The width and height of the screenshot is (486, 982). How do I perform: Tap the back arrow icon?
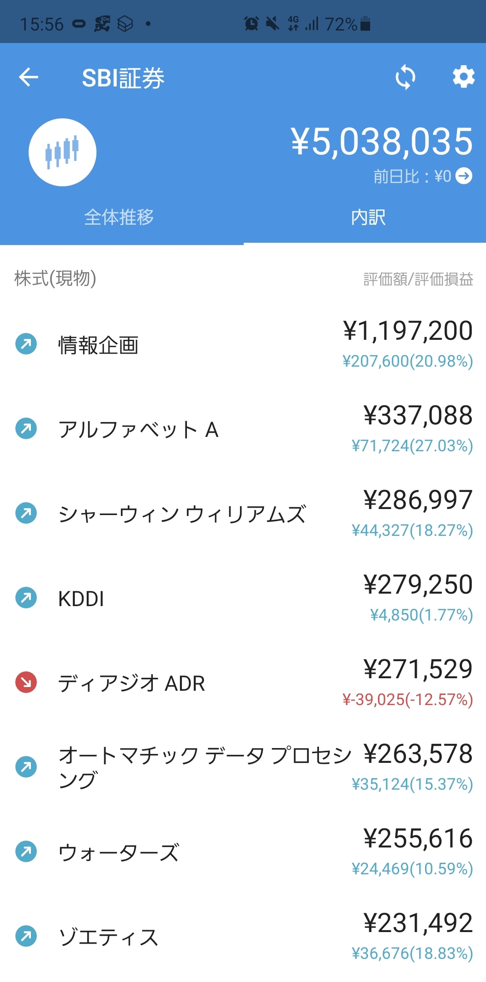coord(29,77)
